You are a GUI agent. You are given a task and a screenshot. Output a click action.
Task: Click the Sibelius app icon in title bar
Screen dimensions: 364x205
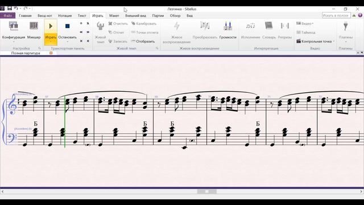coord(2,9)
